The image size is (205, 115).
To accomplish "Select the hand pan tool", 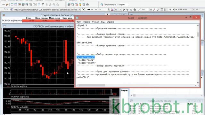I will [135, 10].
